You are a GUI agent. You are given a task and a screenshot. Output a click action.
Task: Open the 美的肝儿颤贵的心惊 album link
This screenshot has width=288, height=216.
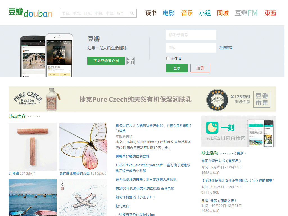(x=74, y=173)
